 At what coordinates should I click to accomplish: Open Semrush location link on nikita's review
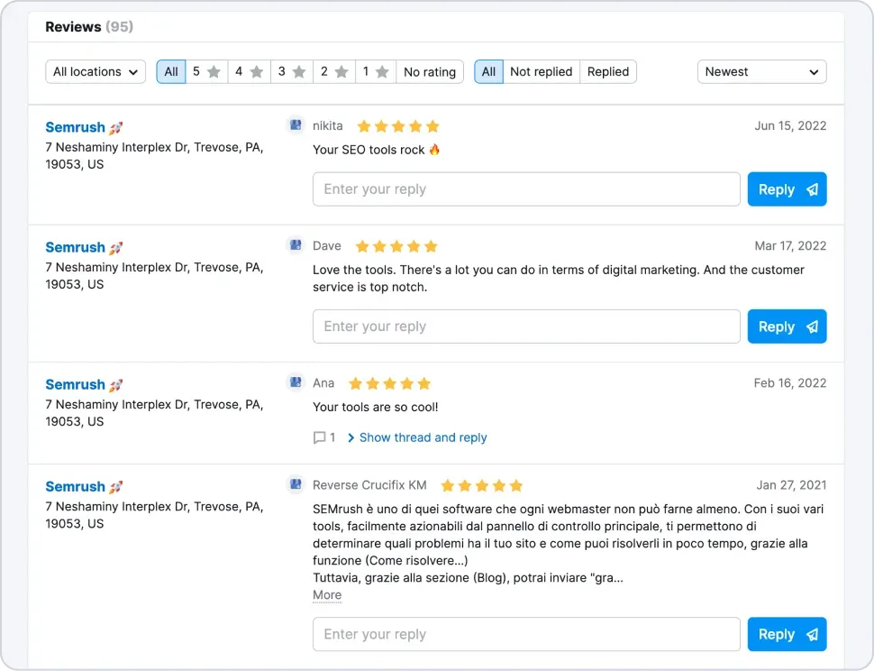[76, 127]
